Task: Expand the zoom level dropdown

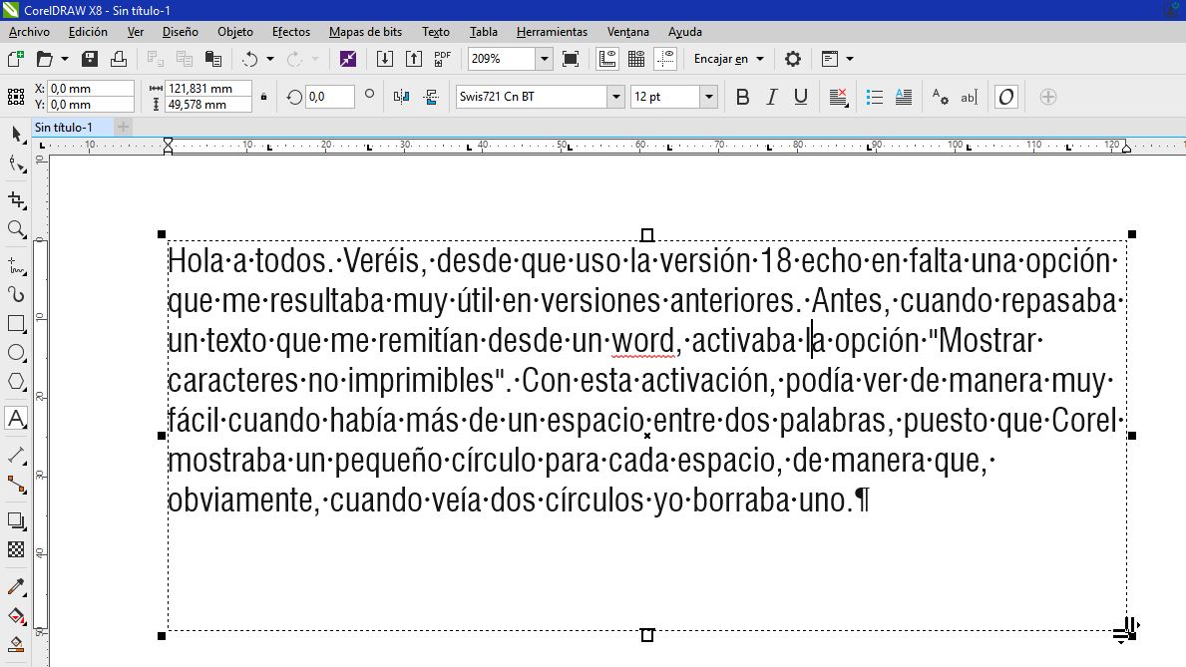Action: click(544, 59)
